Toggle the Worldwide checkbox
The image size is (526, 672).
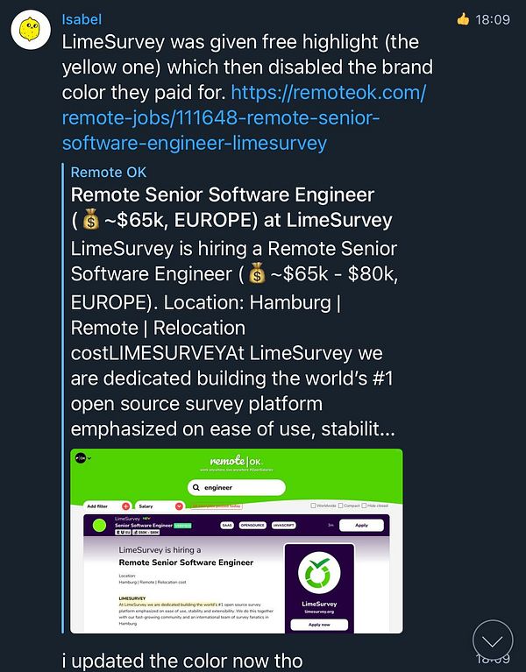coord(314,506)
